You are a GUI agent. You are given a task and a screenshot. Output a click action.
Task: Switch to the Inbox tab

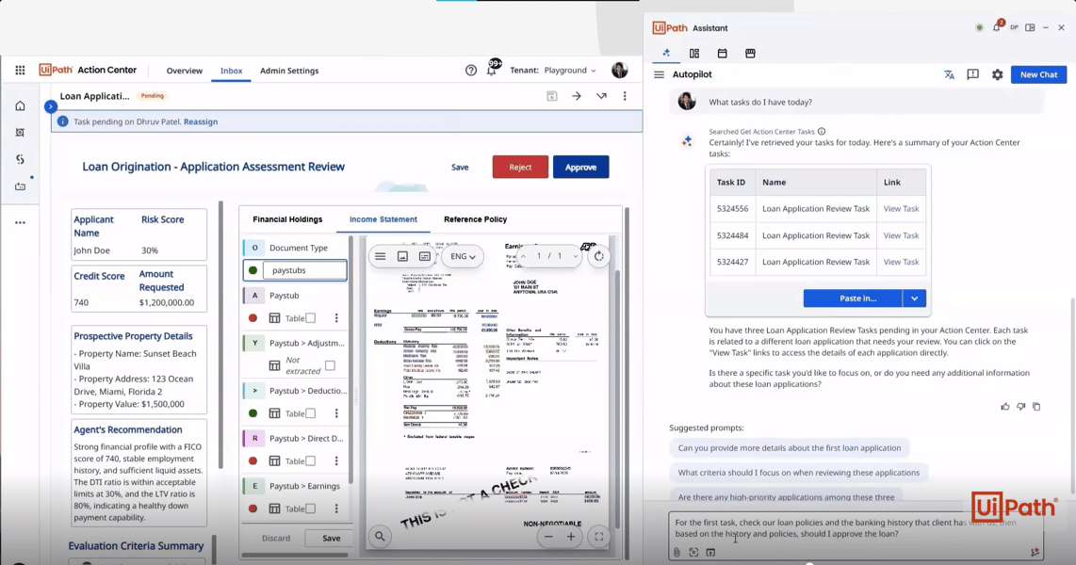231,70
